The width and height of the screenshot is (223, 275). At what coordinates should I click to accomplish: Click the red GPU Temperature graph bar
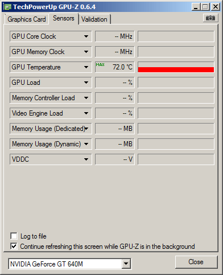[x=176, y=69]
